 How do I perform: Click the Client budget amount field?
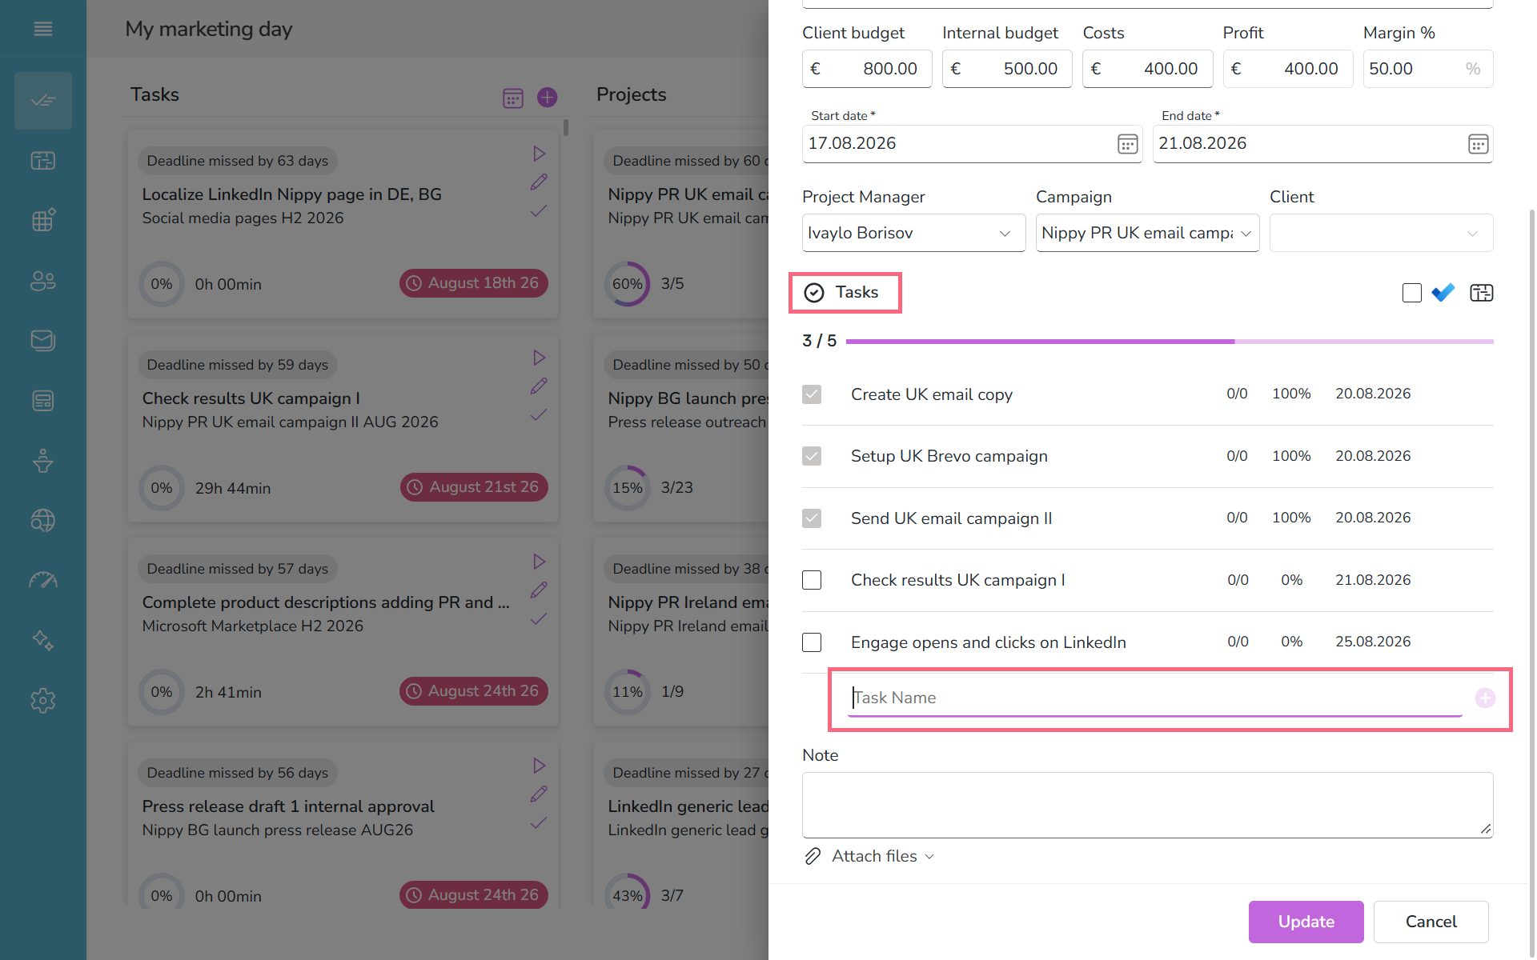tap(867, 69)
